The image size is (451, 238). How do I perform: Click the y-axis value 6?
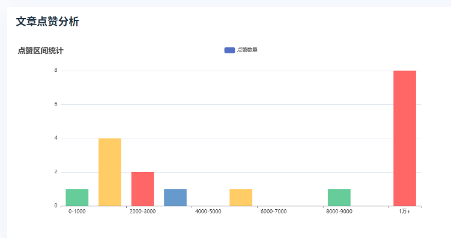click(56, 104)
